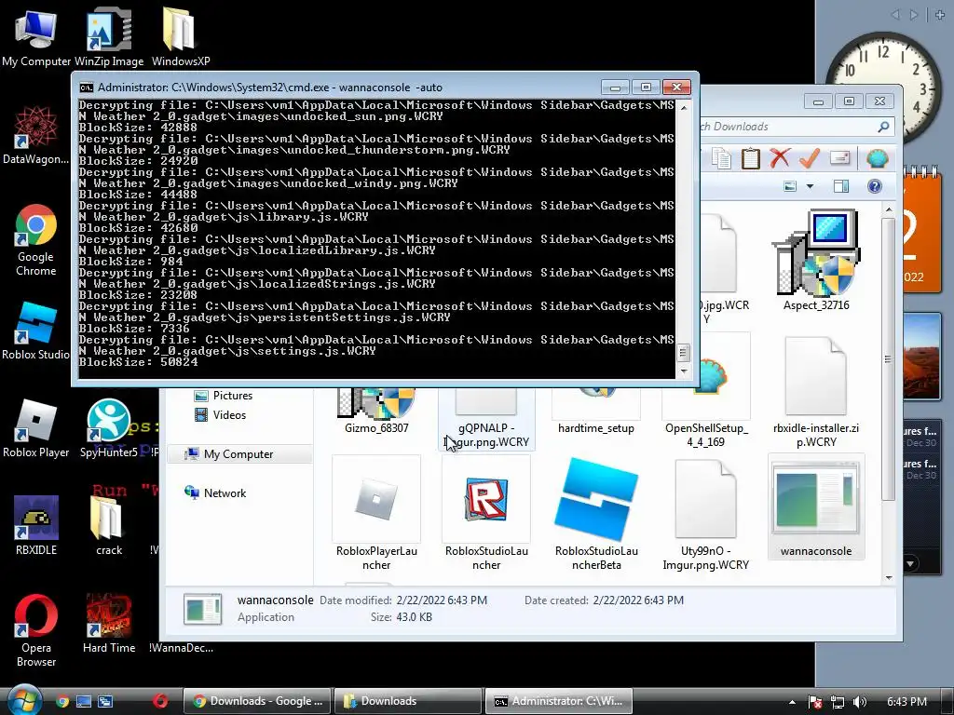The height and width of the screenshot is (715, 954).
Task: Open the WindowsXP folder on desktop
Action: pyautogui.click(x=181, y=36)
